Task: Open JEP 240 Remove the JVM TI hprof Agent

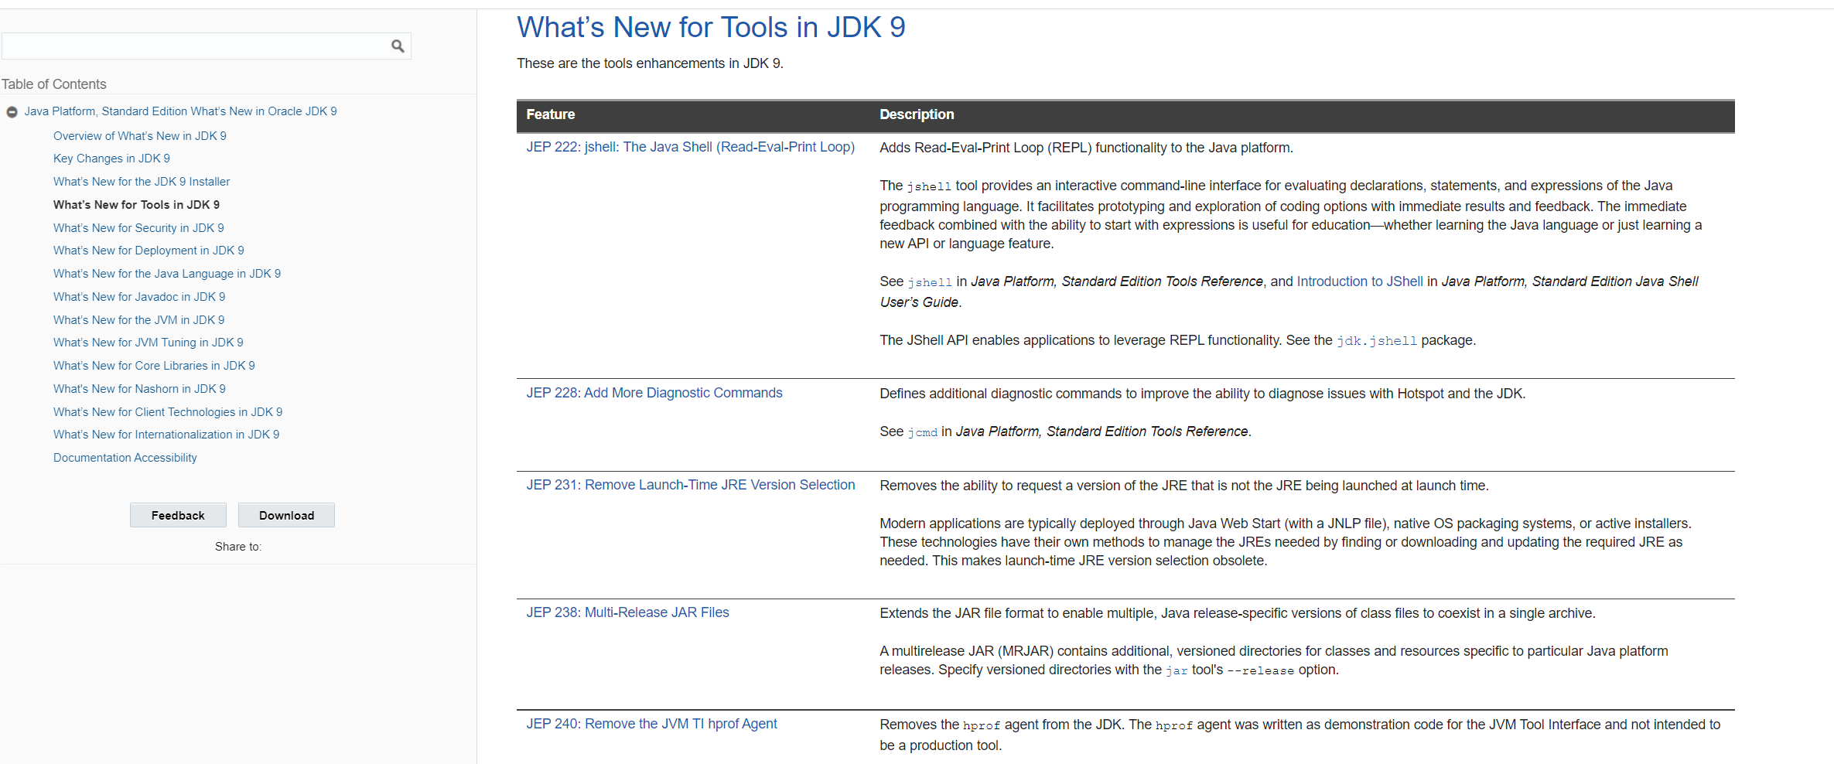Action: [652, 724]
